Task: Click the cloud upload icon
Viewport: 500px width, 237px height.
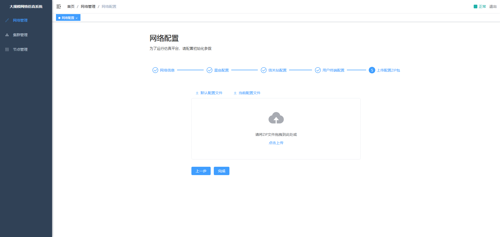Action: (x=276, y=118)
